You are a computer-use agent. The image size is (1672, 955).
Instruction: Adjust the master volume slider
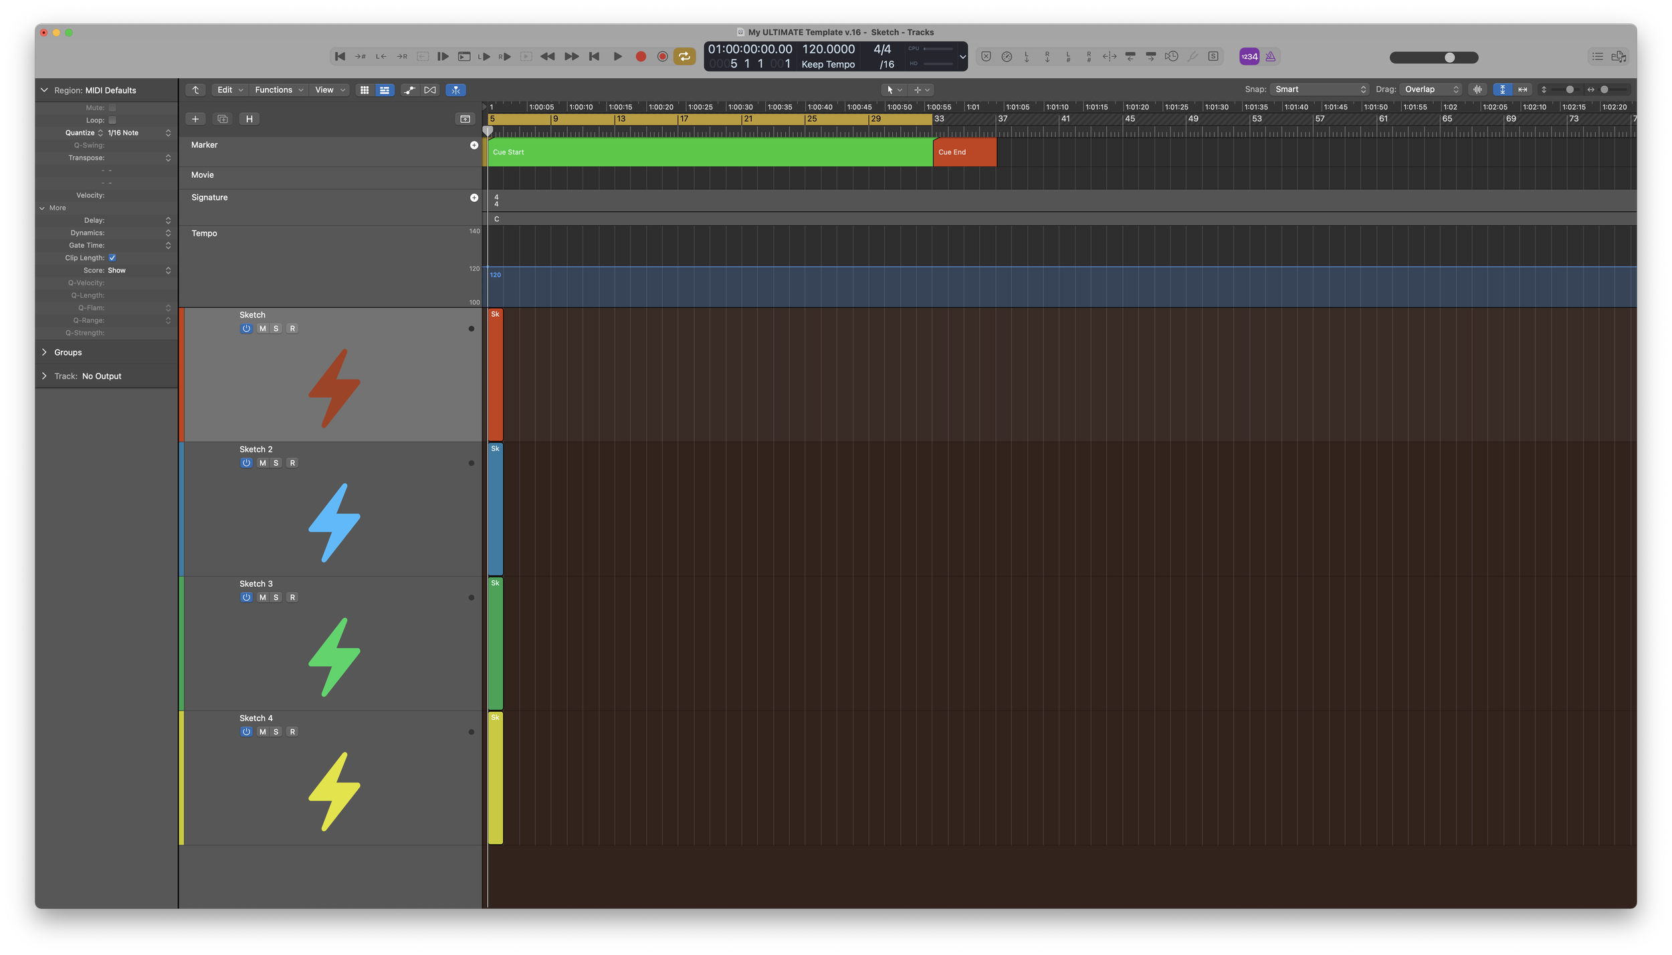click(x=1449, y=57)
